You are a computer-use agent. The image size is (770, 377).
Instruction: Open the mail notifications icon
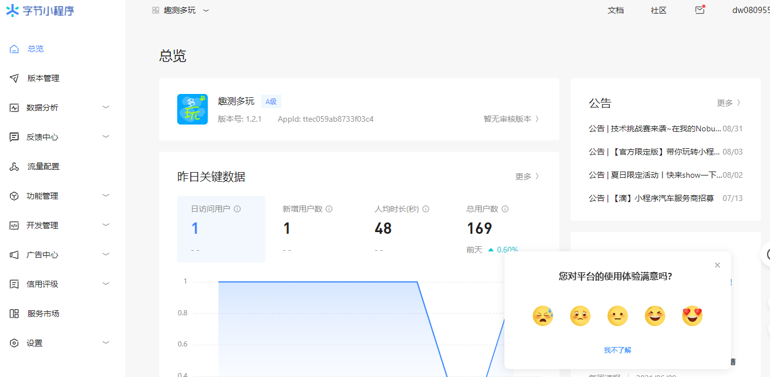[700, 10]
